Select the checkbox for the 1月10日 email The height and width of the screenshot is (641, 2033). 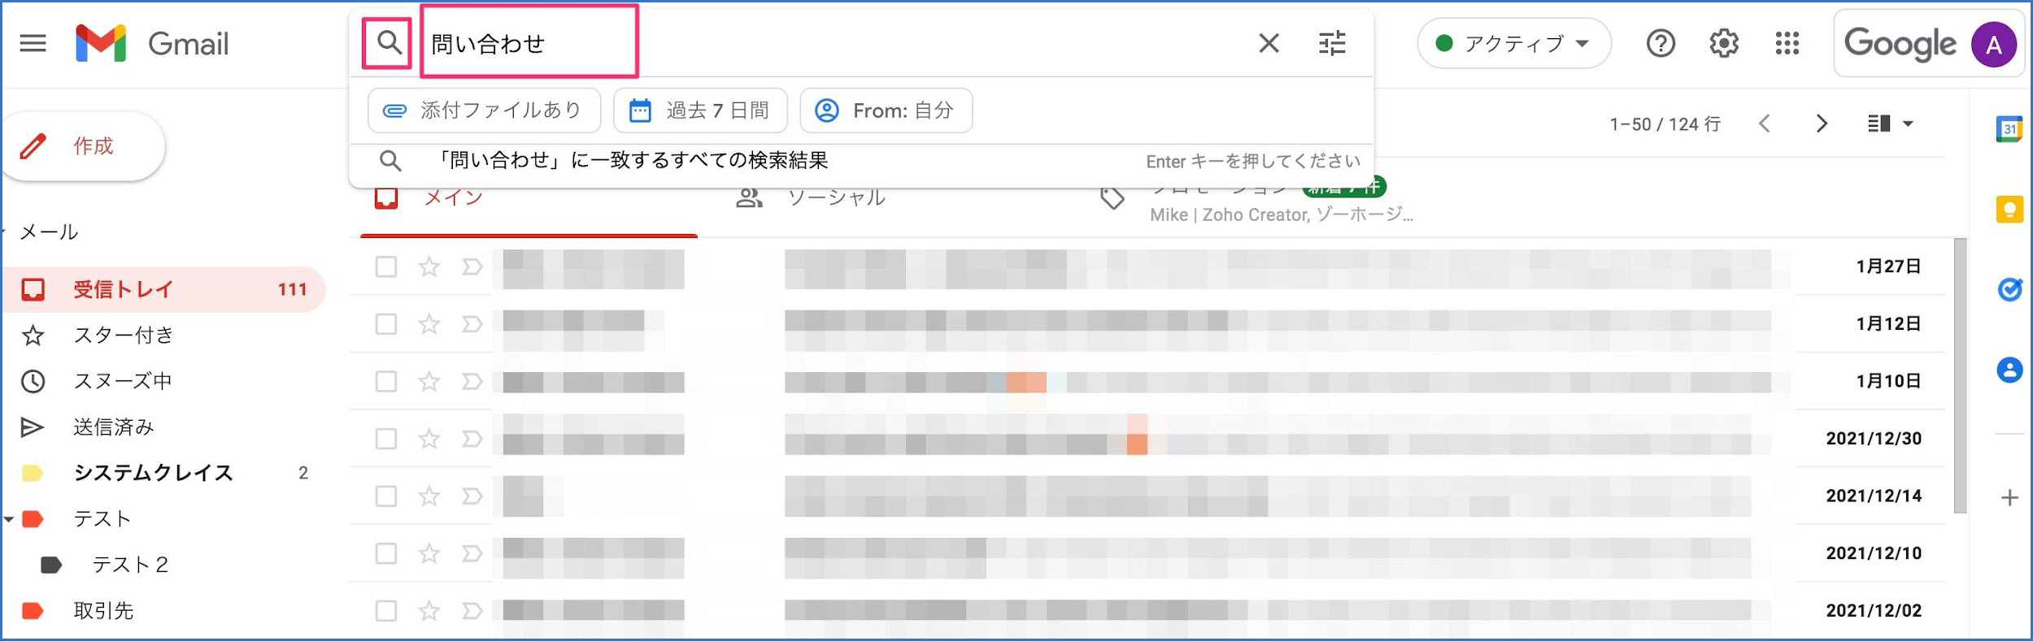[x=386, y=381]
